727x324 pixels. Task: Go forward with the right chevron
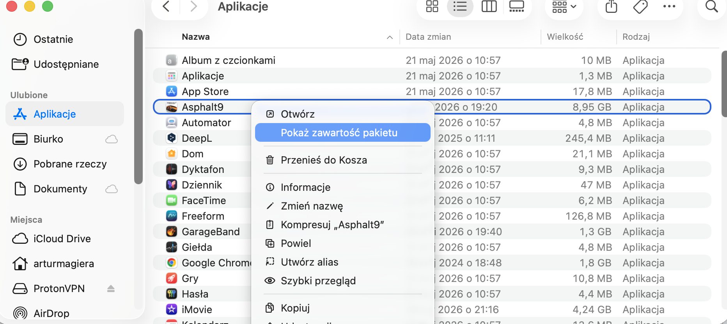pyautogui.click(x=193, y=6)
